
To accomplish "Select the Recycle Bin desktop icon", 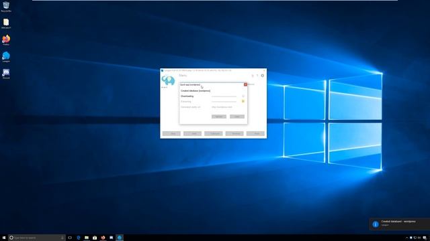I will pyautogui.click(x=6, y=7).
